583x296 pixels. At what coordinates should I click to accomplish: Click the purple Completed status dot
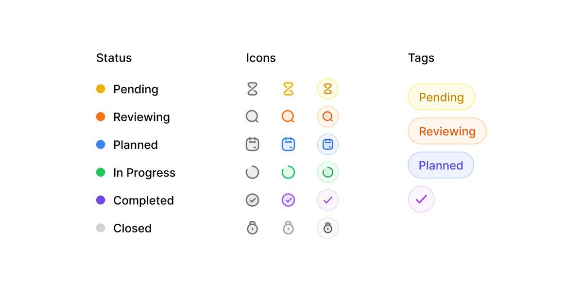[101, 200]
